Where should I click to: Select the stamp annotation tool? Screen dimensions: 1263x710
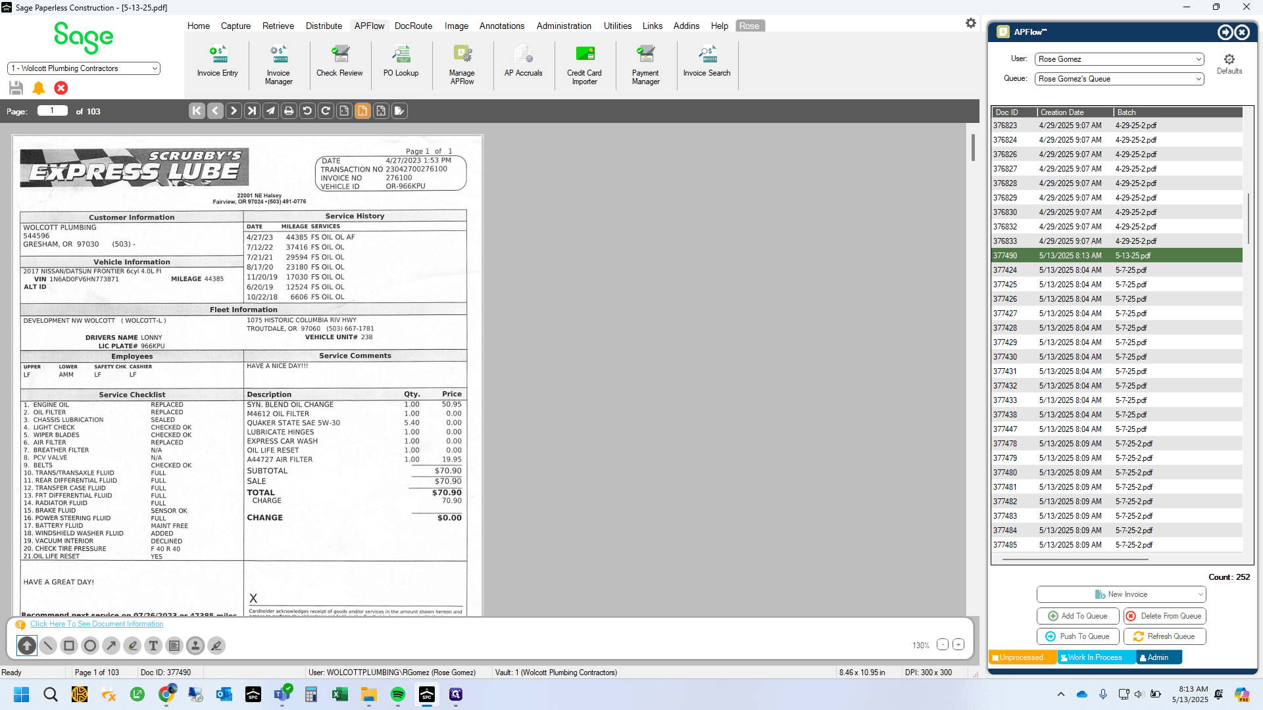tap(195, 646)
